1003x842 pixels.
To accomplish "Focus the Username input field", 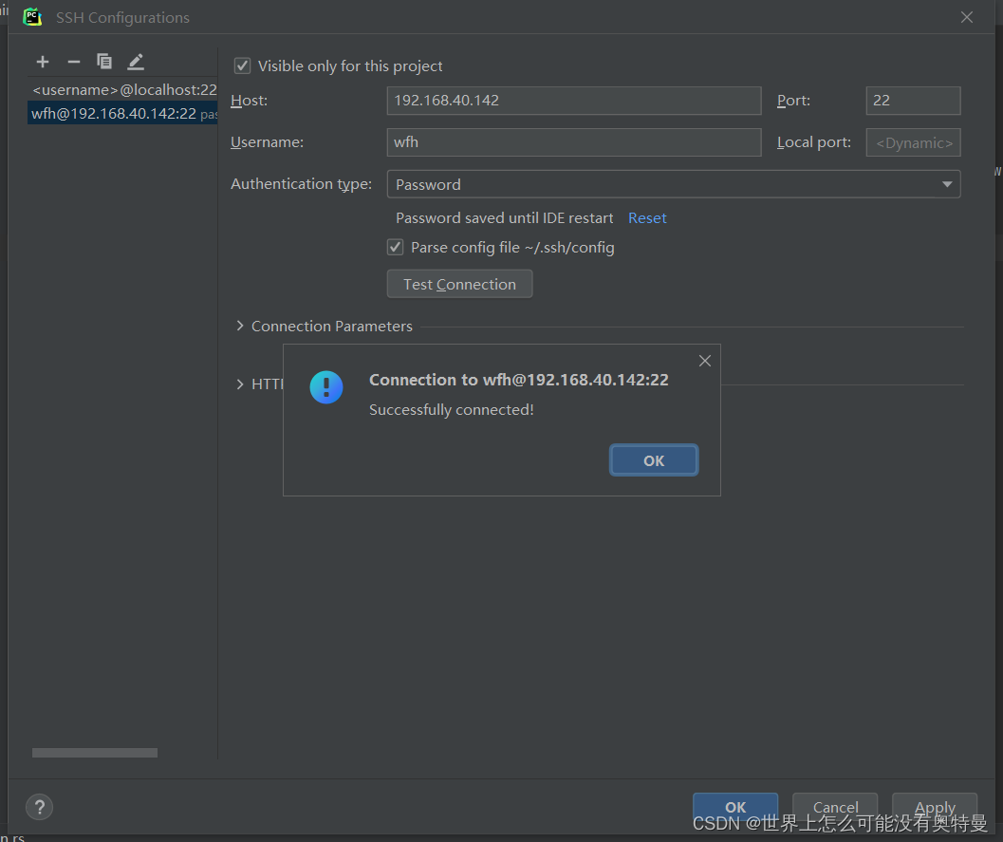I will point(574,142).
